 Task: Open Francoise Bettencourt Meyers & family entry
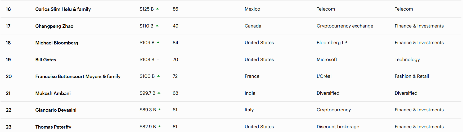click(x=78, y=76)
